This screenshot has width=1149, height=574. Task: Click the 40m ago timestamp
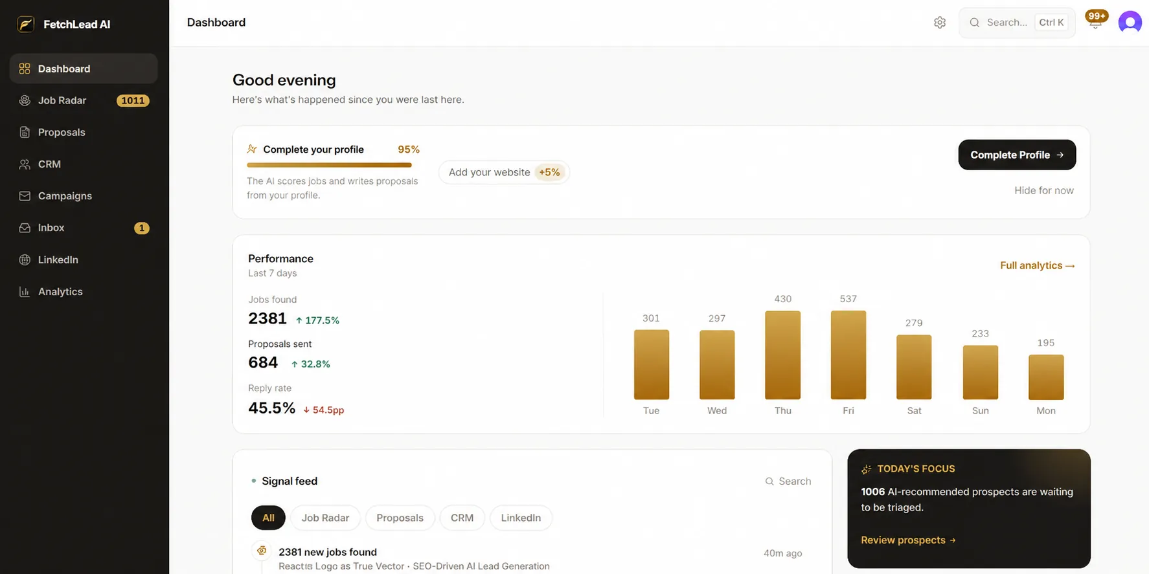[x=782, y=553]
